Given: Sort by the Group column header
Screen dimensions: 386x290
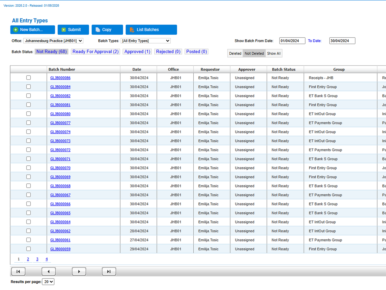Looking at the screenshot, I should (339, 69).
